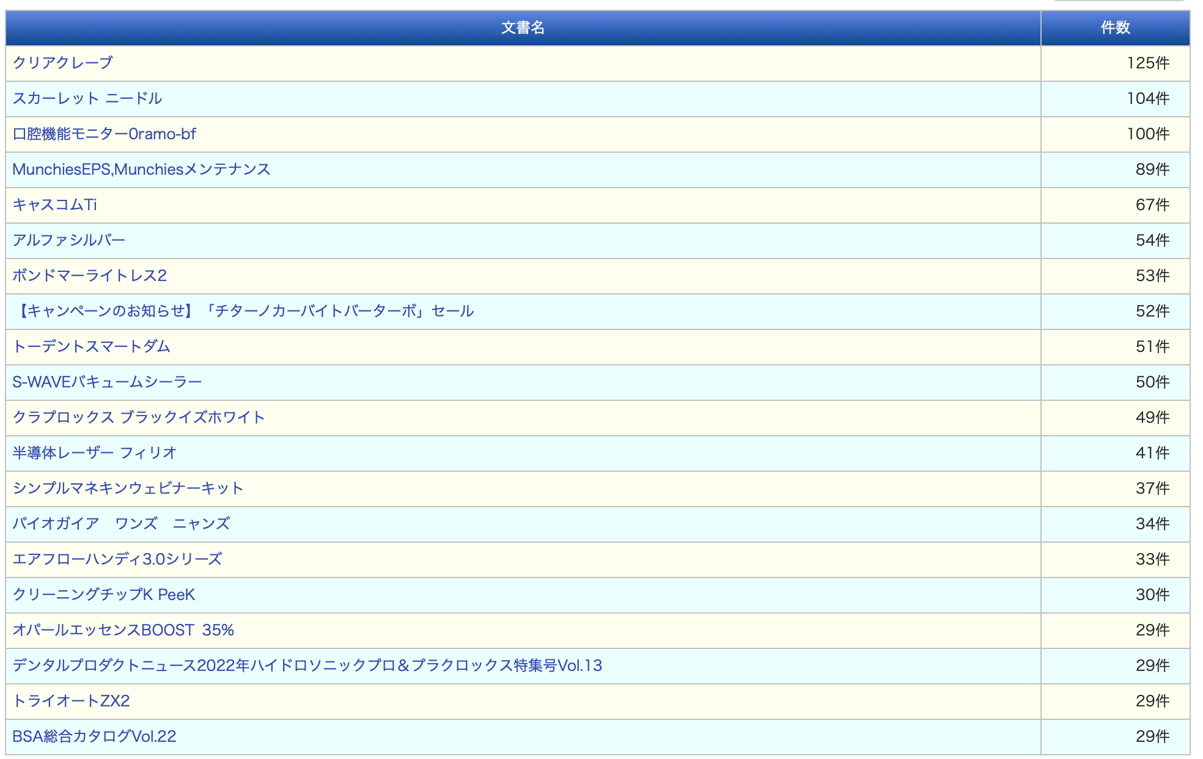Click the 件数 column header
This screenshot has height=759, width=1203.
point(1116,28)
